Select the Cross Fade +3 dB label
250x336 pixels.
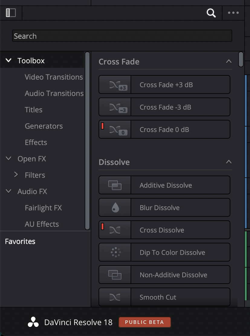click(x=166, y=85)
